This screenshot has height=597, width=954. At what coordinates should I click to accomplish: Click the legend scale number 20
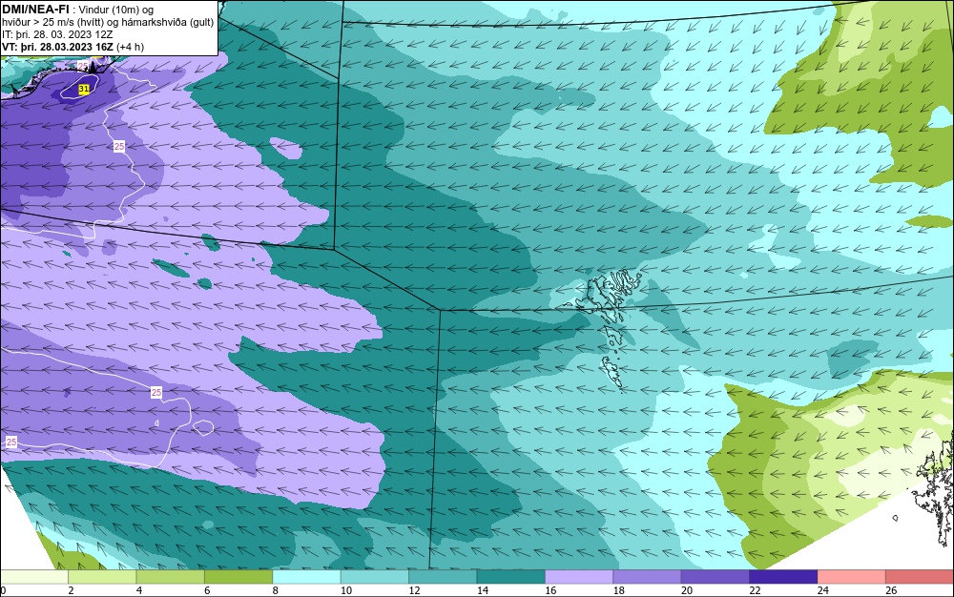(x=687, y=590)
